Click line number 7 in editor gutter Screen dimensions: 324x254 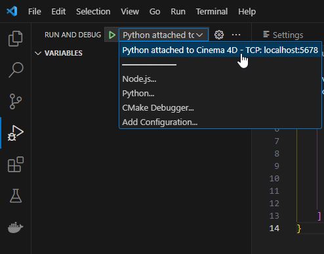(277, 141)
